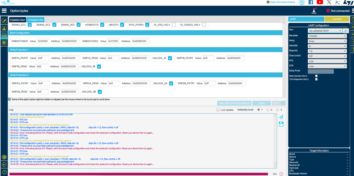
Task: Click Take OB from project settings
Action: coord(234,103)
